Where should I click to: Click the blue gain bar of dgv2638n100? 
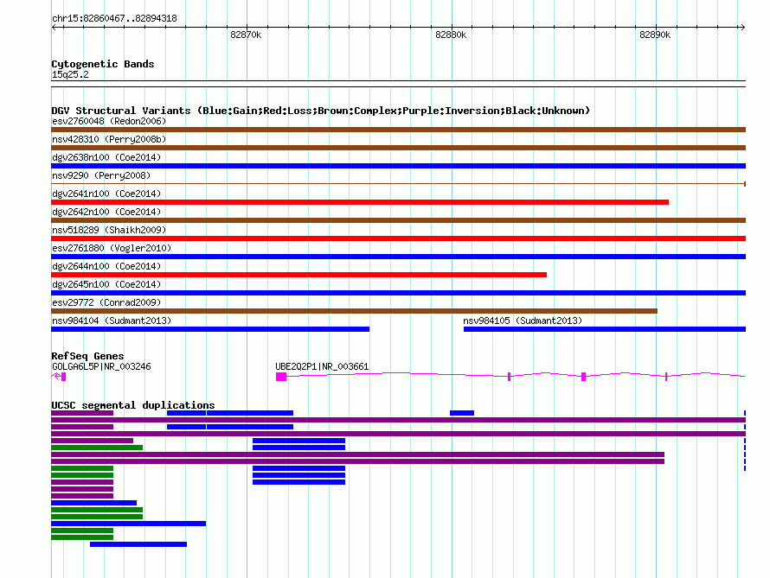(x=398, y=166)
